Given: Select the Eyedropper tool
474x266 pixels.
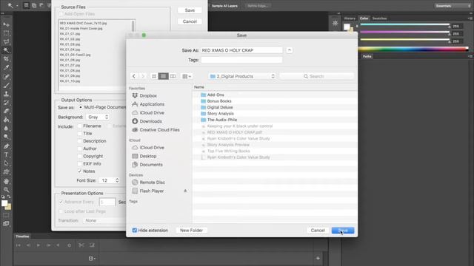Looking at the screenshot, I should pos(6,67).
